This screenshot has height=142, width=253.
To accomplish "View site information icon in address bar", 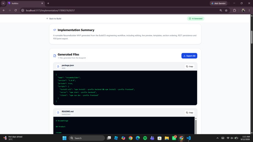I will point(23,10).
